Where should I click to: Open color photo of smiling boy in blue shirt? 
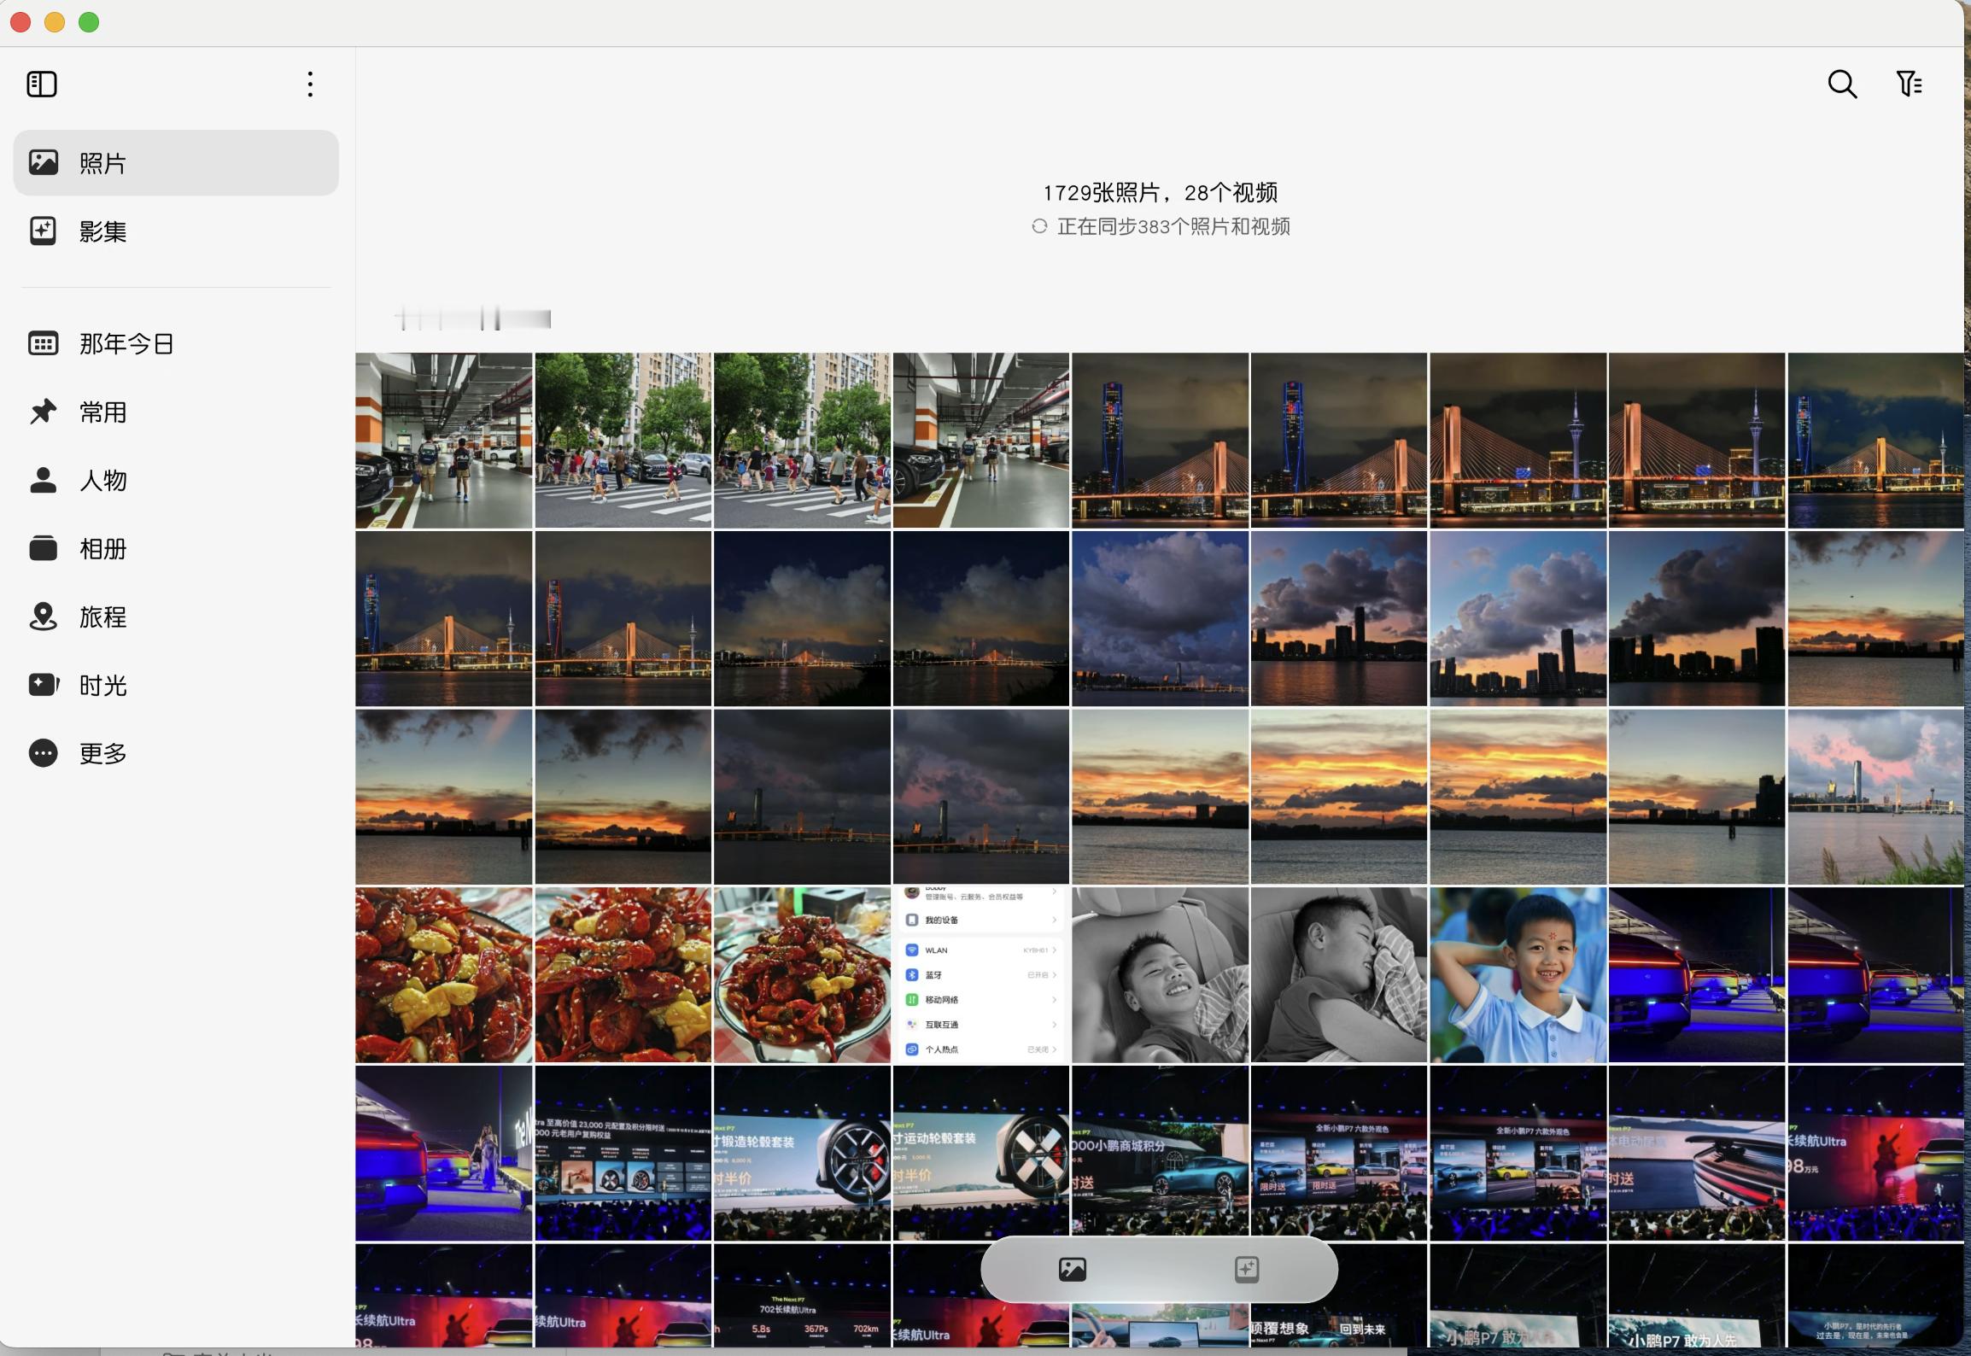point(1518,974)
